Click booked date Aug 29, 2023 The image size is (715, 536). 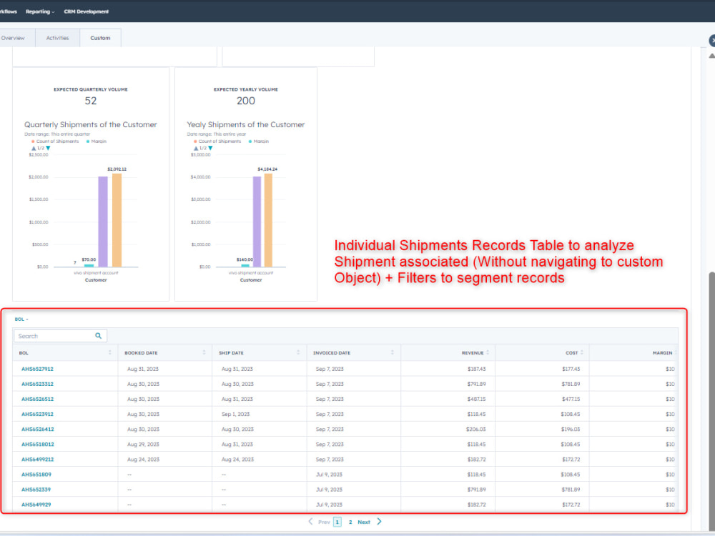point(143,444)
